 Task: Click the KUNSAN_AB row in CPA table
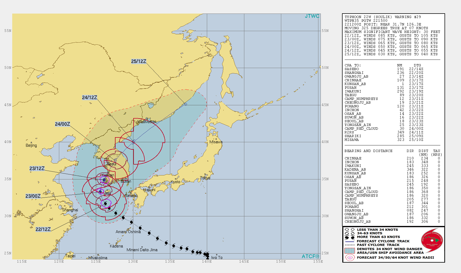point(384,84)
